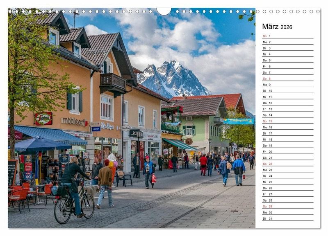Image resolution: width=328 pixels, height=236 pixels.
Task: Select the Mi 11 date row
Action: [x=288, y=97]
